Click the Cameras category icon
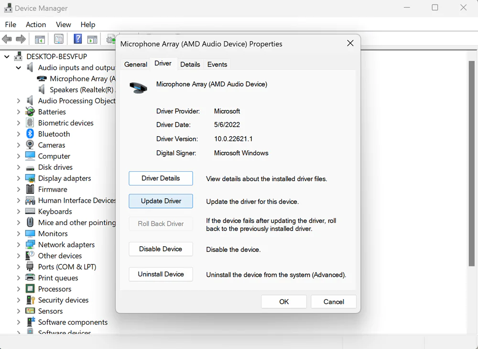This screenshot has width=478, height=349. pyautogui.click(x=30, y=145)
